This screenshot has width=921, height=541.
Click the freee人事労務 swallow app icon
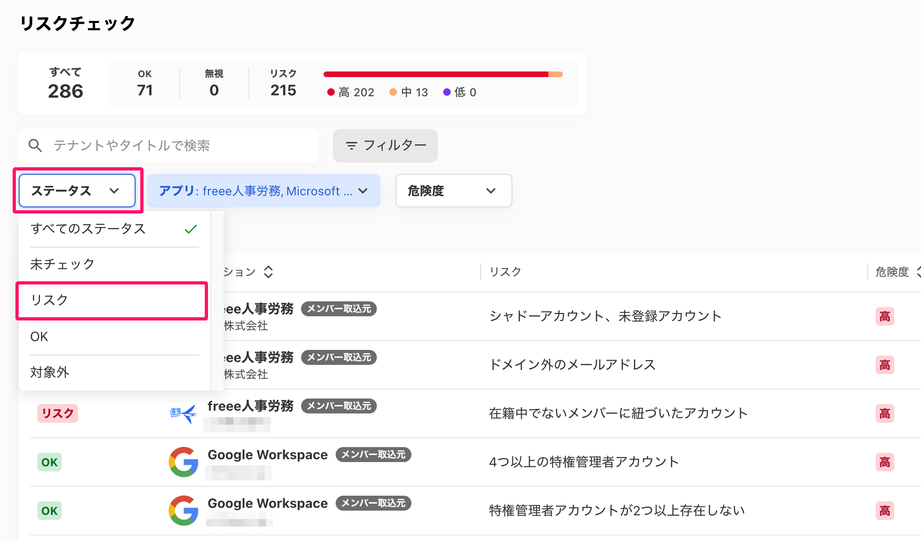[183, 413]
